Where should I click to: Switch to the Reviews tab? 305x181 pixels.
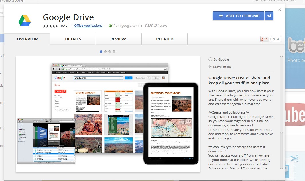(x=119, y=39)
